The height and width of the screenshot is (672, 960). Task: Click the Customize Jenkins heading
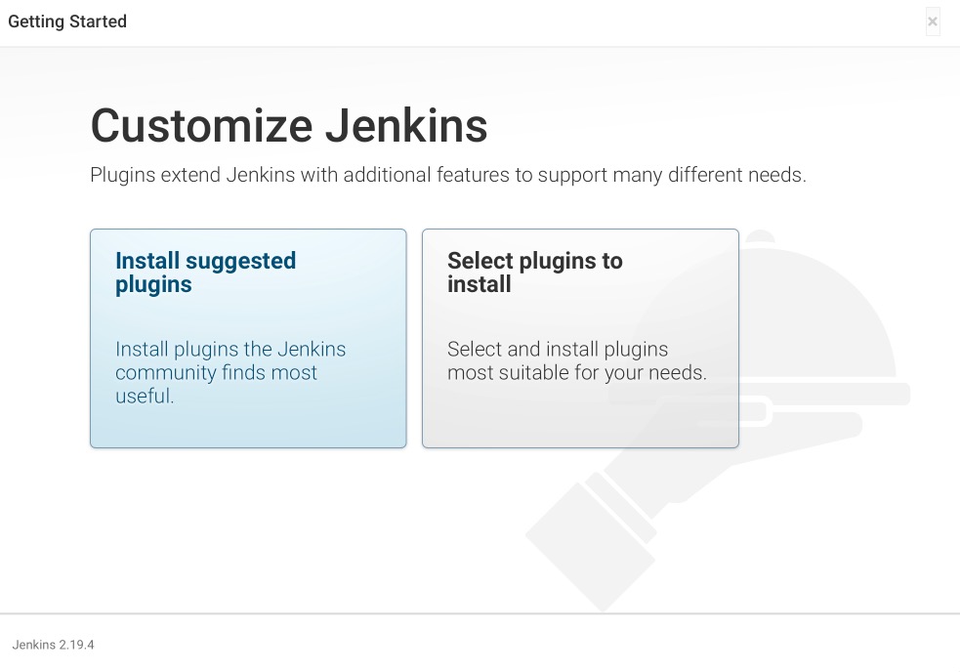289,126
